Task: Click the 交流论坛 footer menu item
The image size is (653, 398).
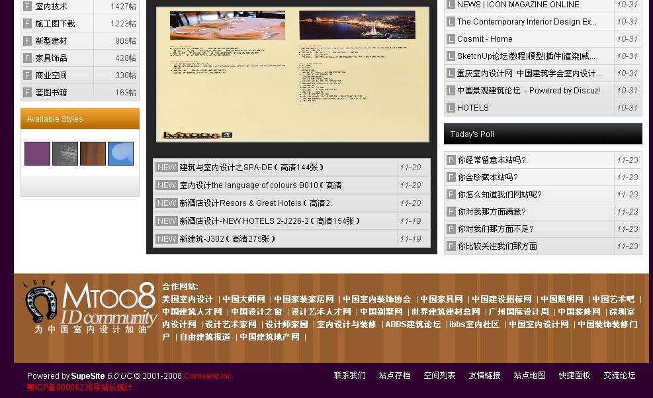Action: (619, 375)
